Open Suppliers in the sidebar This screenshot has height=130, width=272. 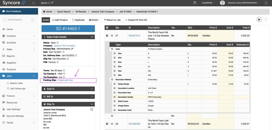pyautogui.click(x=19, y=63)
